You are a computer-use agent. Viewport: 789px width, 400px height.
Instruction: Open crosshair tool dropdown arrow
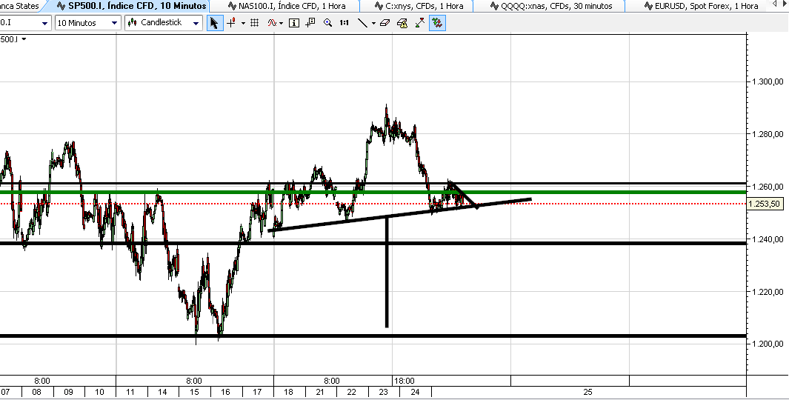click(x=244, y=23)
